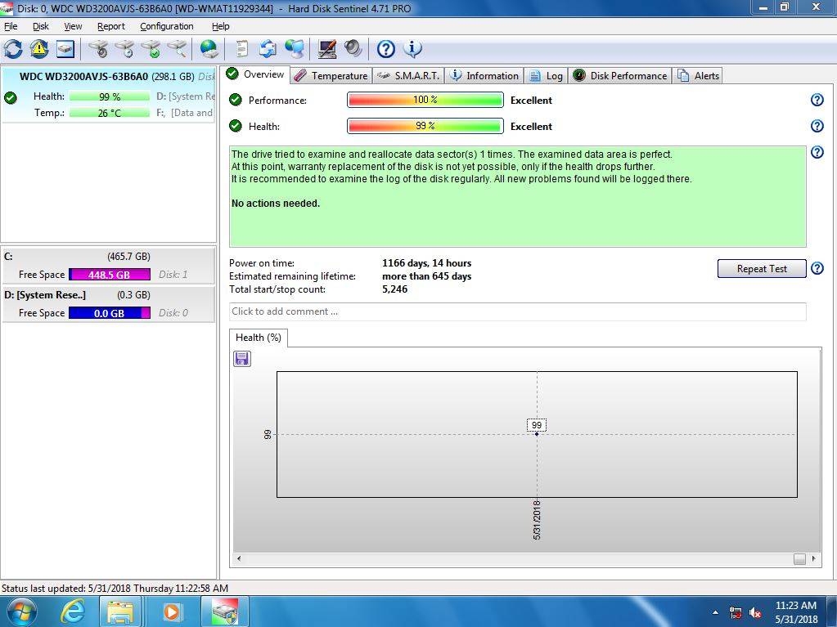837x627 pixels.
Task: Click the 'Status last updated' status bar text
Action: click(115, 588)
